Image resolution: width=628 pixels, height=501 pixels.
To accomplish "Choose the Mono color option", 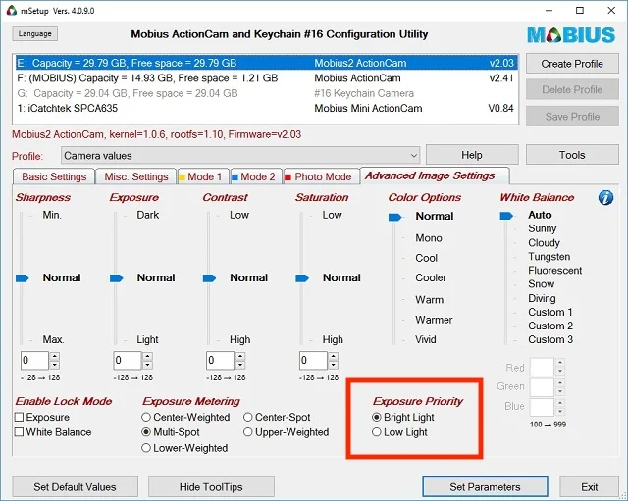I will point(429,238).
